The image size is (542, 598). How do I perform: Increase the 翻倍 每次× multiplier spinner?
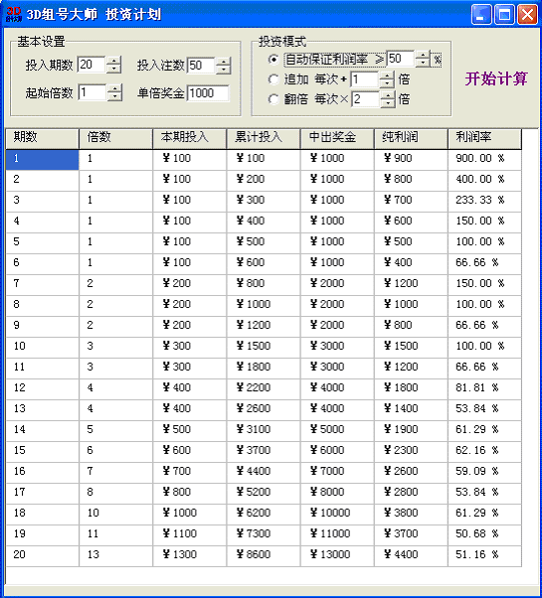pos(388,94)
